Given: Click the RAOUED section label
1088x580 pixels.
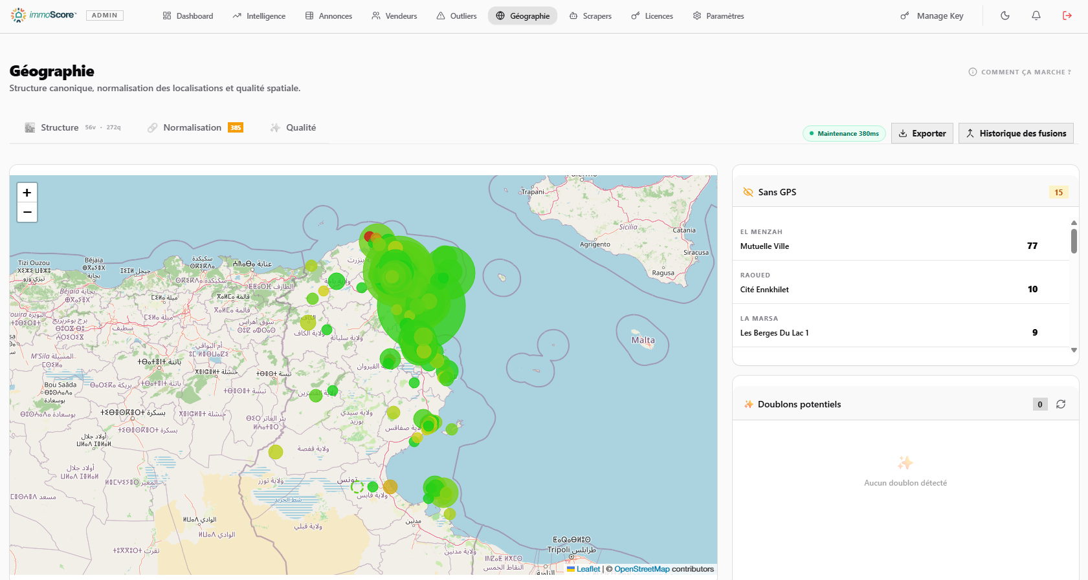Looking at the screenshot, I should 755,275.
